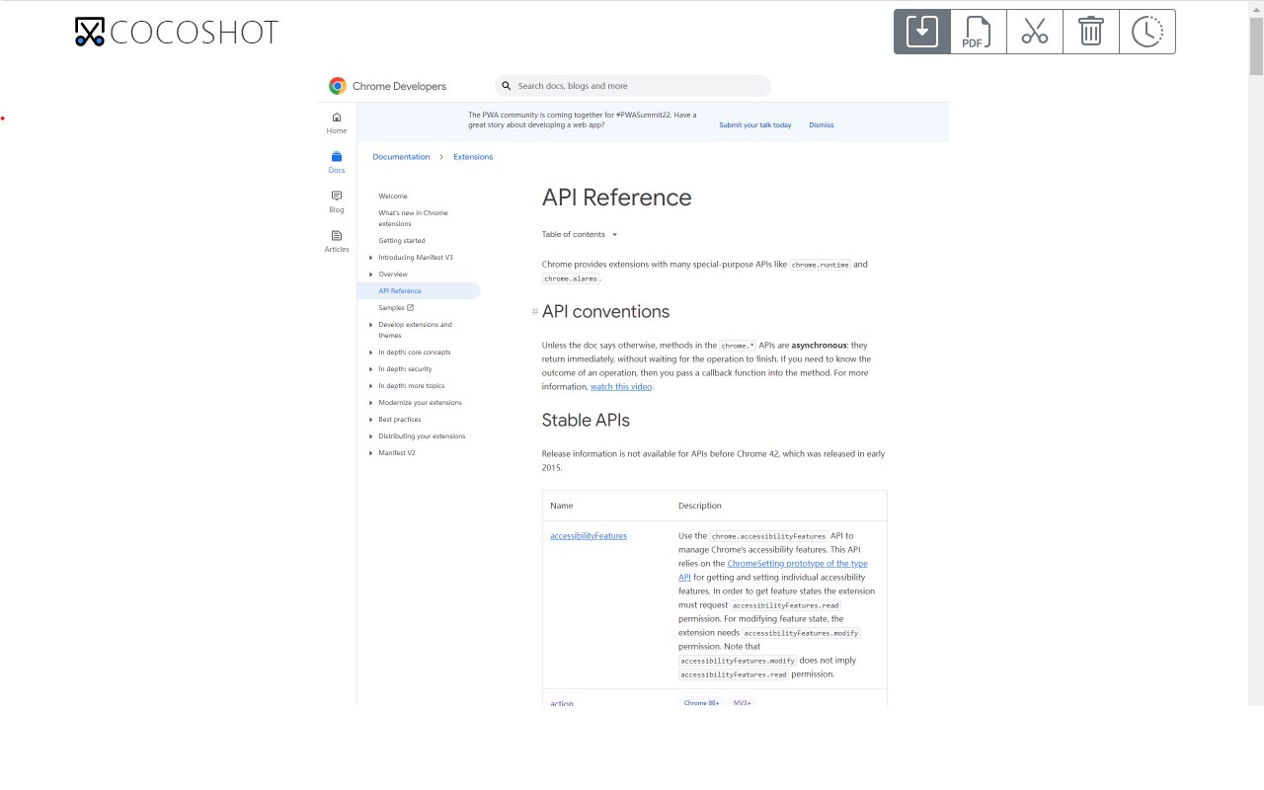
Task: Dismiss the PWA Summit banner
Action: coord(822,125)
